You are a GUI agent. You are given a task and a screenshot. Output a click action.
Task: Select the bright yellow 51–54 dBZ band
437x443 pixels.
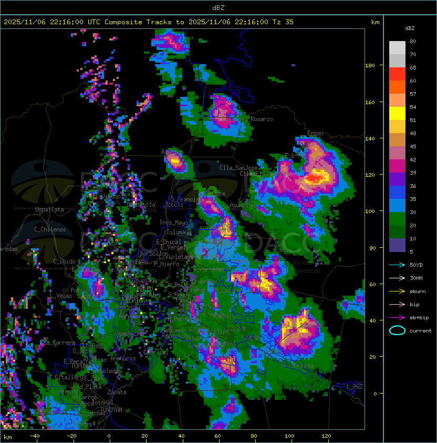(397, 113)
